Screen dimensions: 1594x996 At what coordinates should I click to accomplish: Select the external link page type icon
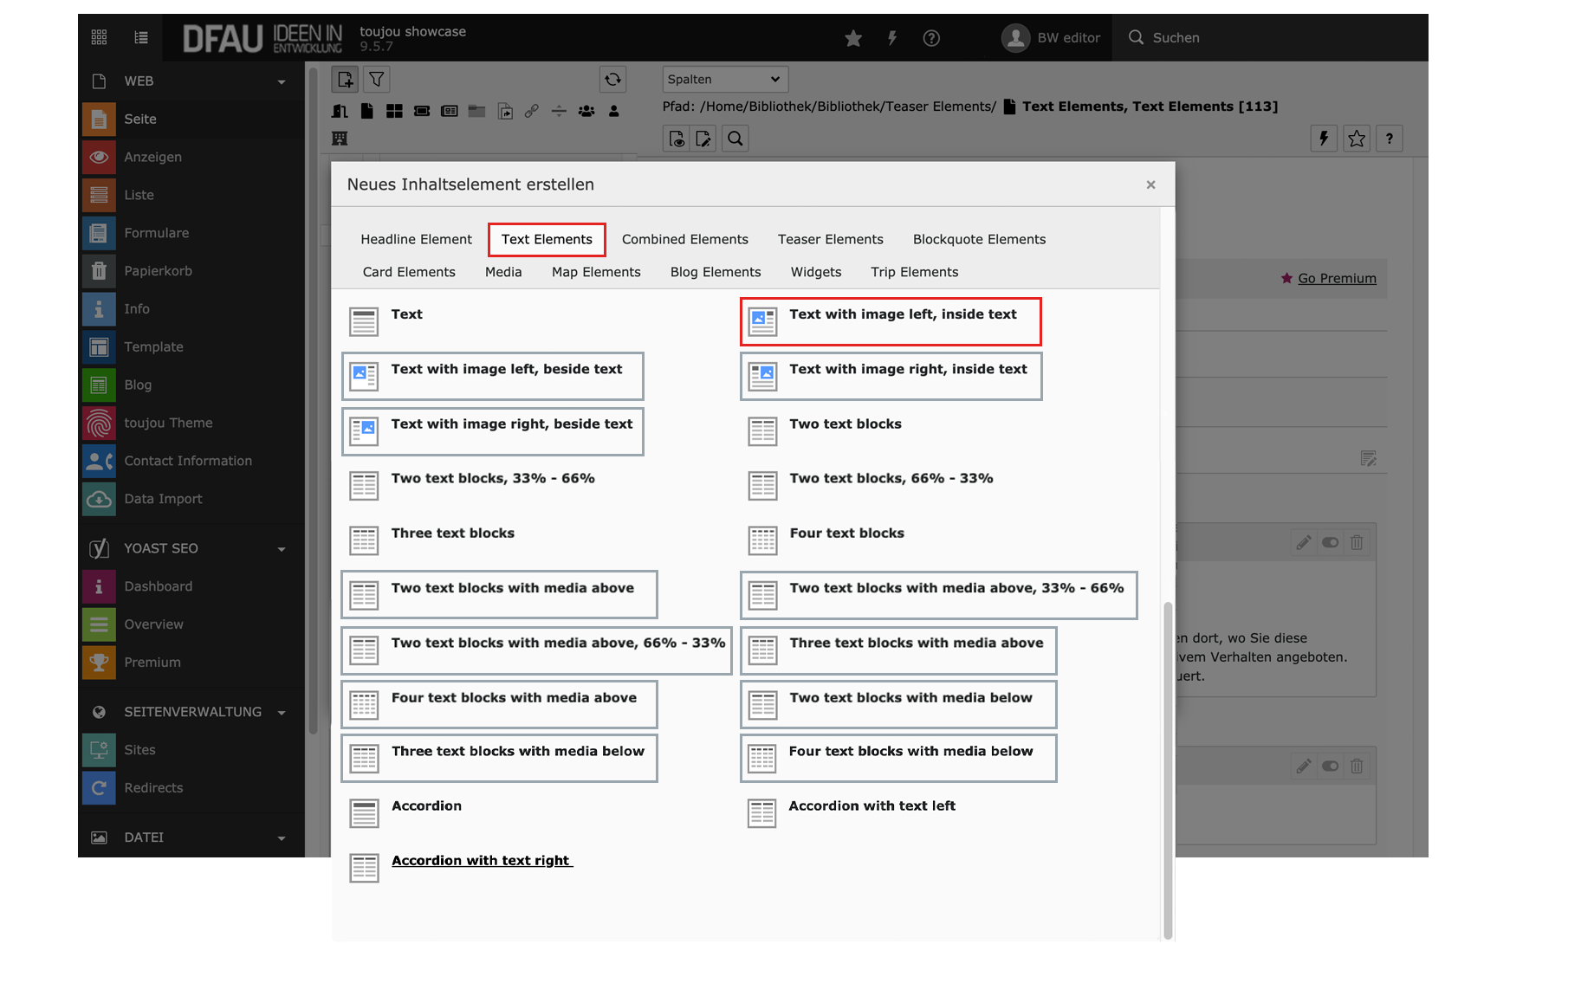coord(532,111)
